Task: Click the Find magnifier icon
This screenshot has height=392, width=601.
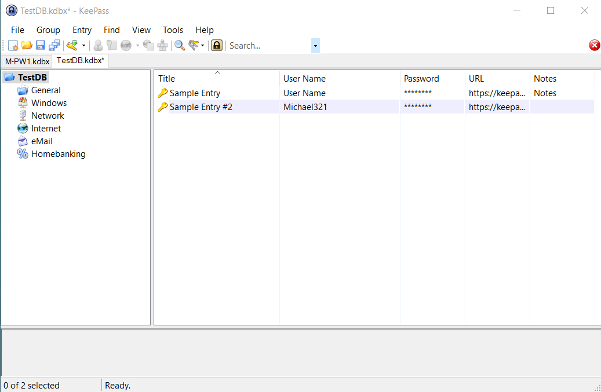Action: tap(180, 46)
